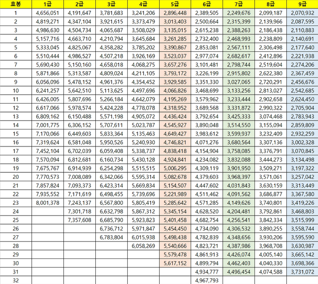Select the cell containing 3,468,699

(x=207, y=91)
